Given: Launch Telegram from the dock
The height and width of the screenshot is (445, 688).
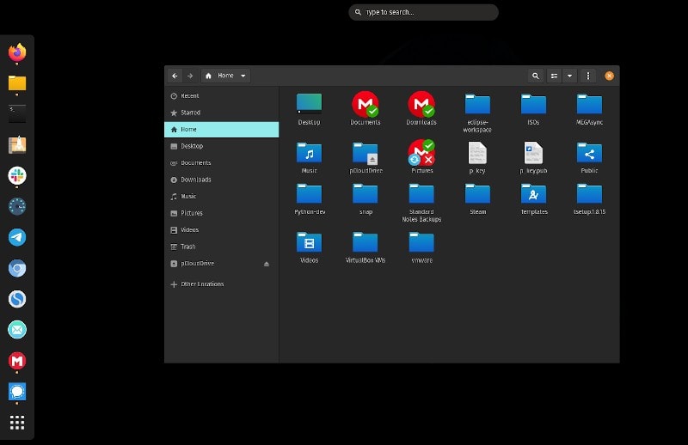Looking at the screenshot, I should click(17, 237).
